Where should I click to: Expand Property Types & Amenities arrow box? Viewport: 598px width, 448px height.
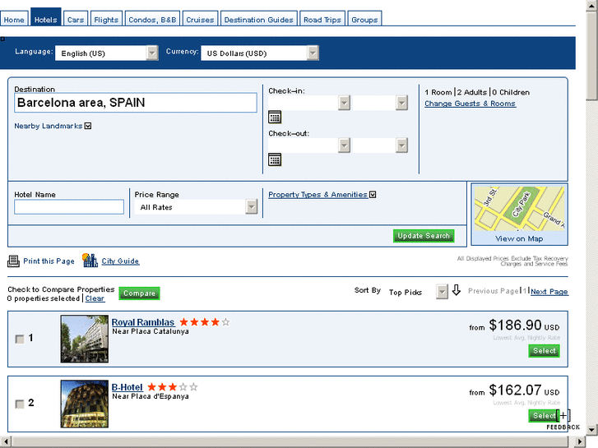coord(373,195)
